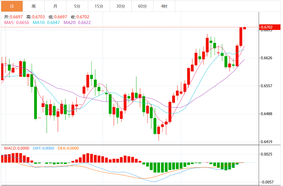Viewport: 283px width, 186px height.
Task: Show the 30分 chart
Action: (121, 6)
